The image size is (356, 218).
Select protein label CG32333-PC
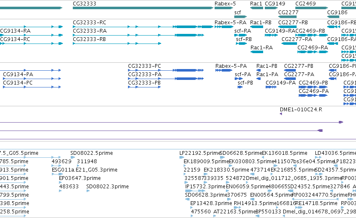(144, 66)
